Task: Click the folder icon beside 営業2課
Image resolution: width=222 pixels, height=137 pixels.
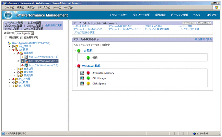Action: pyautogui.click(x=21, y=69)
